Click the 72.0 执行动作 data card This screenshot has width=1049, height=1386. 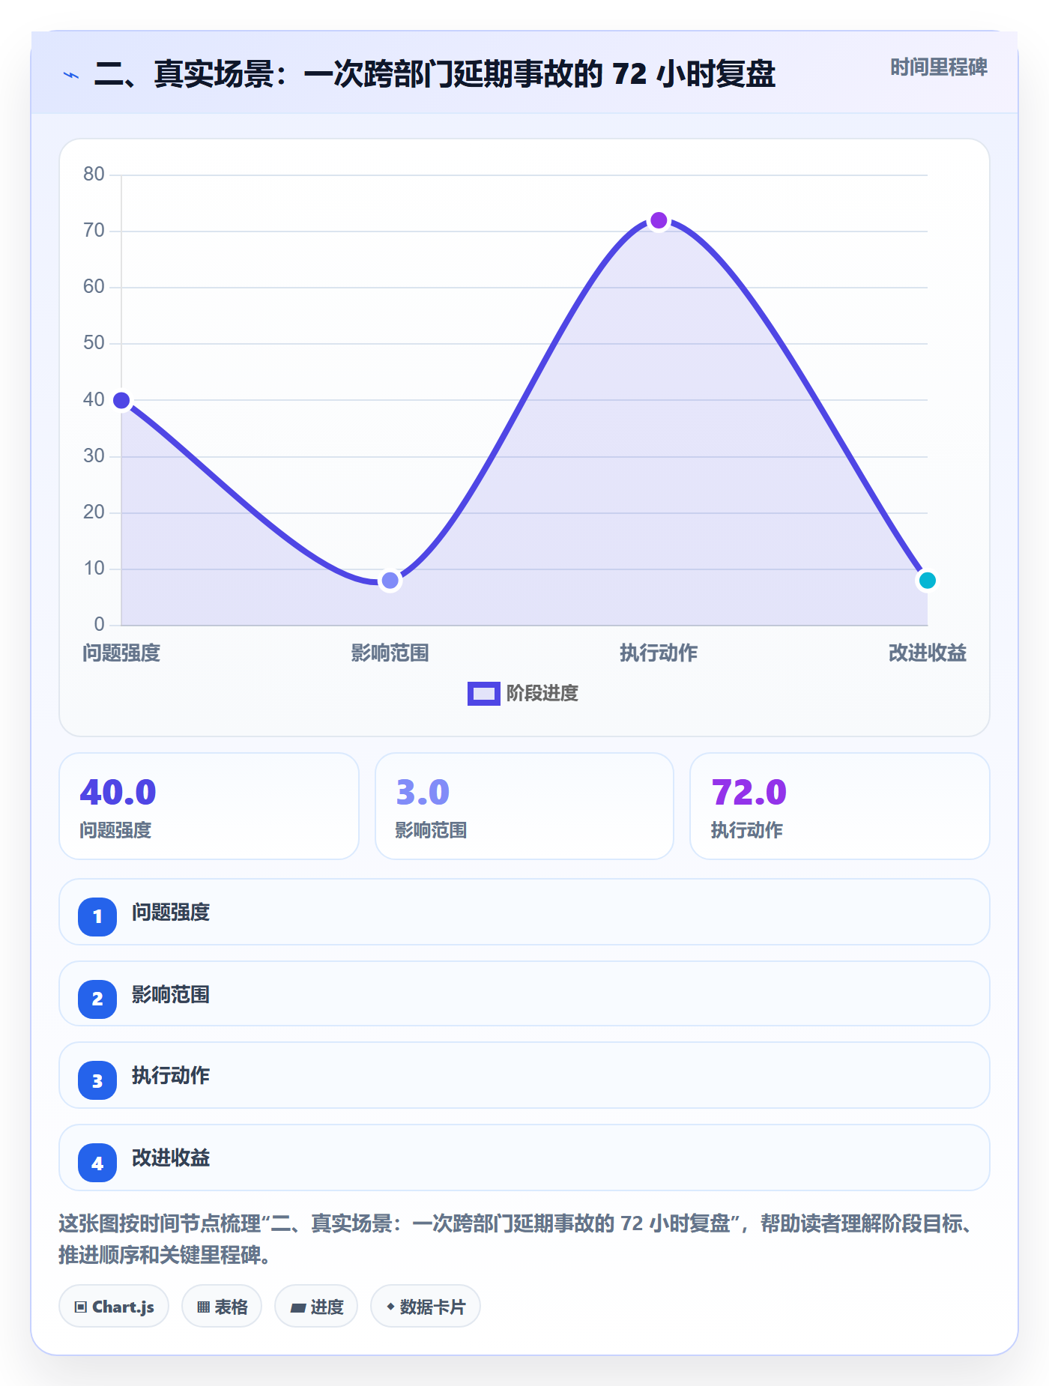[x=840, y=806]
